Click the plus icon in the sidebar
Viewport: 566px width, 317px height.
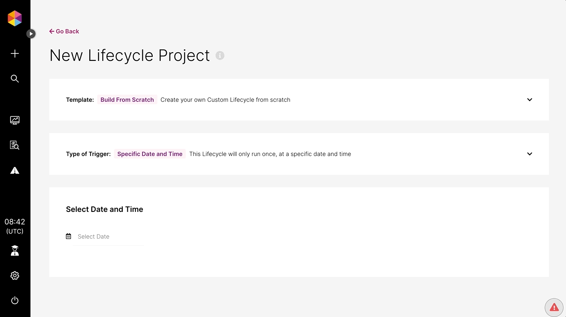(15, 53)
